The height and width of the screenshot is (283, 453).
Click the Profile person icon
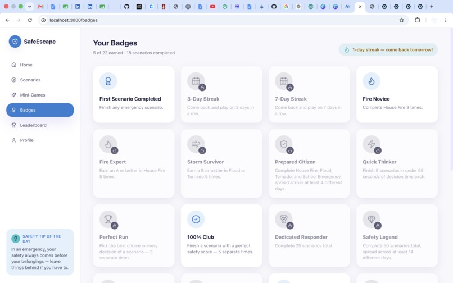click(x=13, y=140)
